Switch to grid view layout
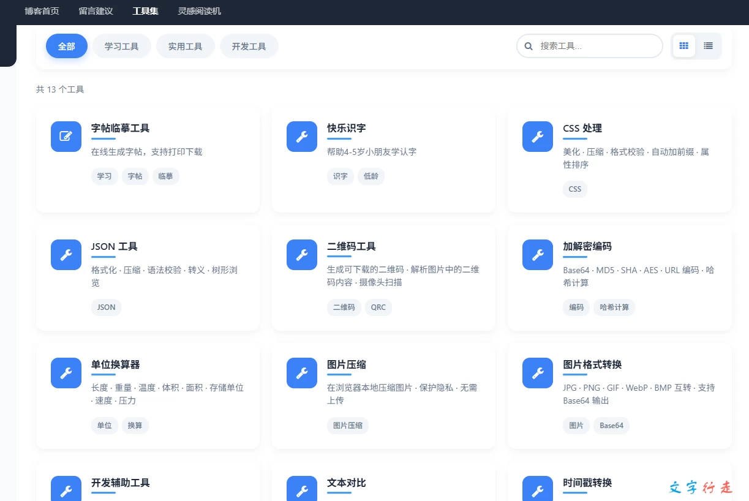This screenshot has width=749, height=501. click(x=684, y=46)
